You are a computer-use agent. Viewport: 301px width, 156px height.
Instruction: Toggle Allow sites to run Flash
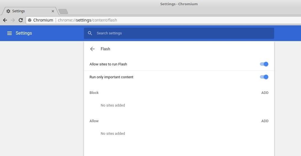pyautogui.click(x=264, y=64)
